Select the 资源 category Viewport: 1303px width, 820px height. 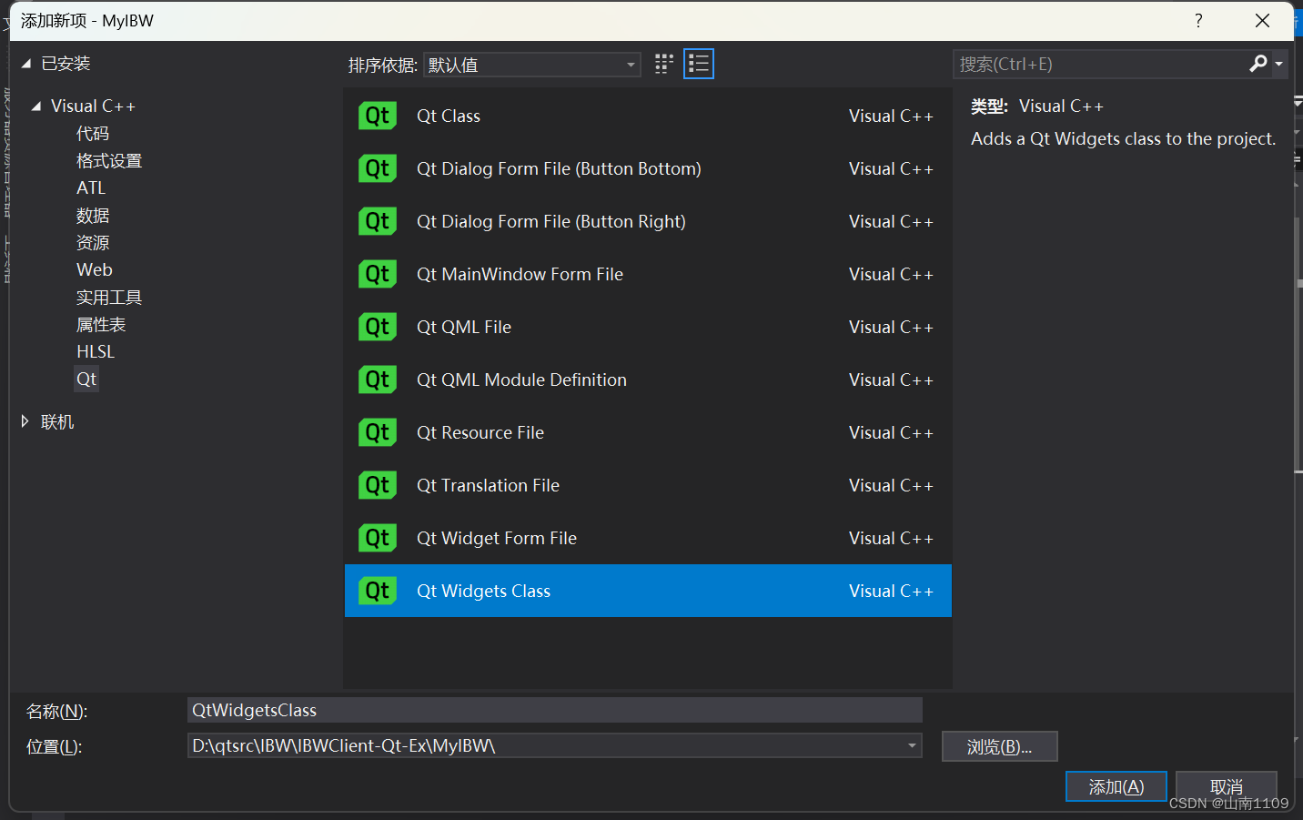click(x=93, y=243)
